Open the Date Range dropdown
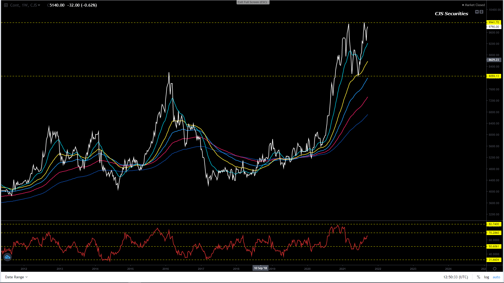Viewport: 504px width, 283px height. pos(16,277)
